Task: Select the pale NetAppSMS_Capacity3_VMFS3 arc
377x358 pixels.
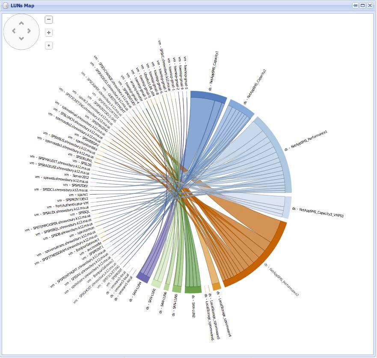Action: click(x=286, y=208)
